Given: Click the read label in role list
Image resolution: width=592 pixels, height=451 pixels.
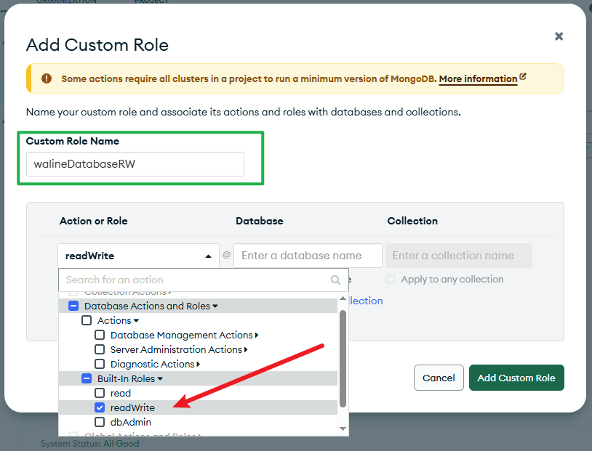Looking at the screenshot, I should [121, 394].
